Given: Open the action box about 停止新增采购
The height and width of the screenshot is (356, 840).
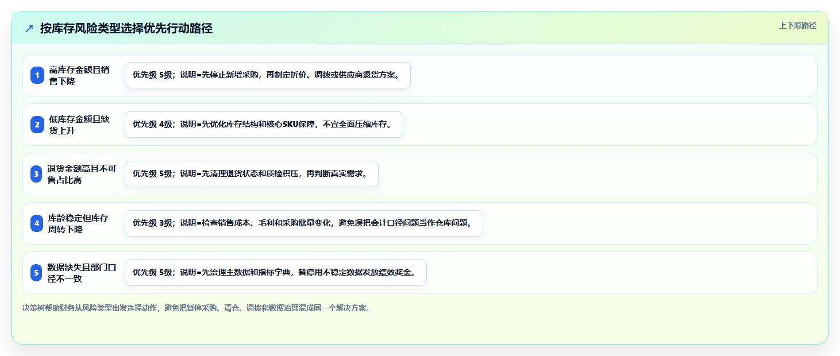Looking at the screenshot, I should click(268, 75).
